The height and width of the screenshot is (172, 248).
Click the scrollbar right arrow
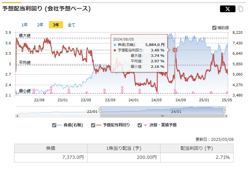[x=226, y=116]
